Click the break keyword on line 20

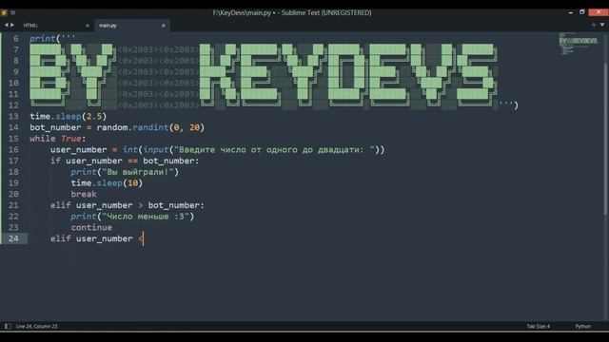(84, 194)
